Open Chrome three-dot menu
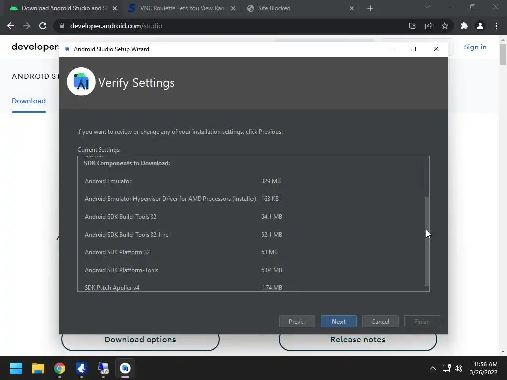Screen dimensions: 507x380 [x=496, y=26]
